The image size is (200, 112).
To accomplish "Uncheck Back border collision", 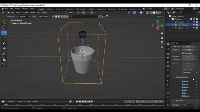I will point(182,84).
